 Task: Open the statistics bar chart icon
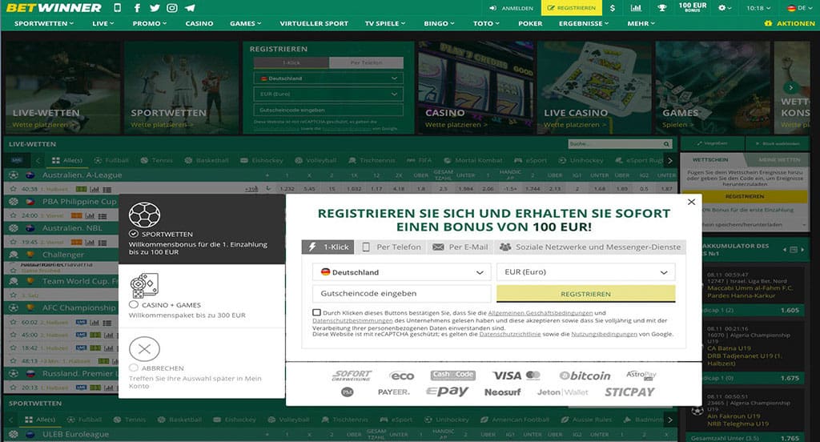[636, 8]
